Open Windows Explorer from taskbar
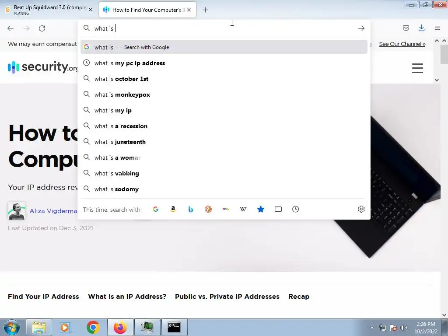The width and height of the screenshot is (448, 336). [39, 327]
